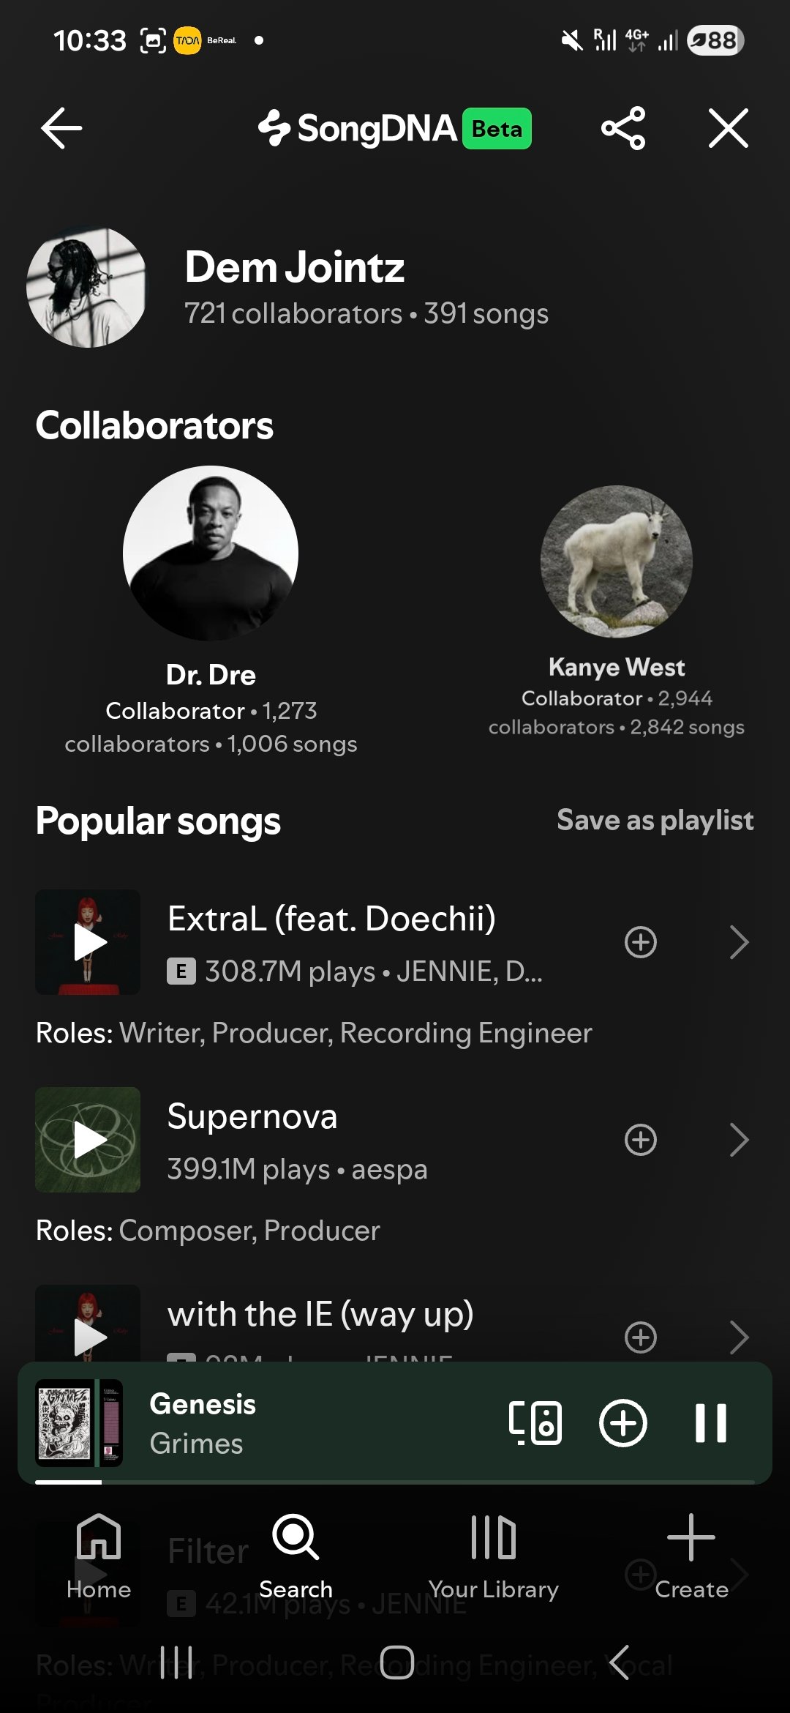The height and width of the screenshot is (1713, 790).
Task: Expand Supernova song details chevron
Action: [740, 1140]
